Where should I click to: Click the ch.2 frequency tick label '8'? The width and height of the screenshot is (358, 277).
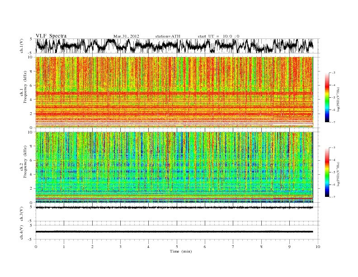32,146
